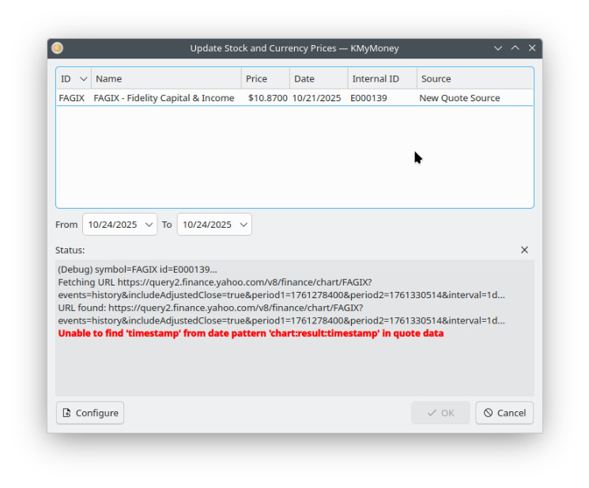
Task: Expand the To date dropdown
Action: (x=243, y=225)
